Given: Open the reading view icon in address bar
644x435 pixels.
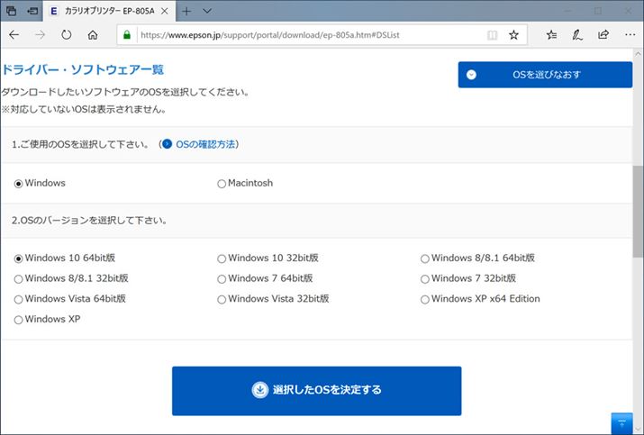Looking at the screenshot, I should (492, 35).
